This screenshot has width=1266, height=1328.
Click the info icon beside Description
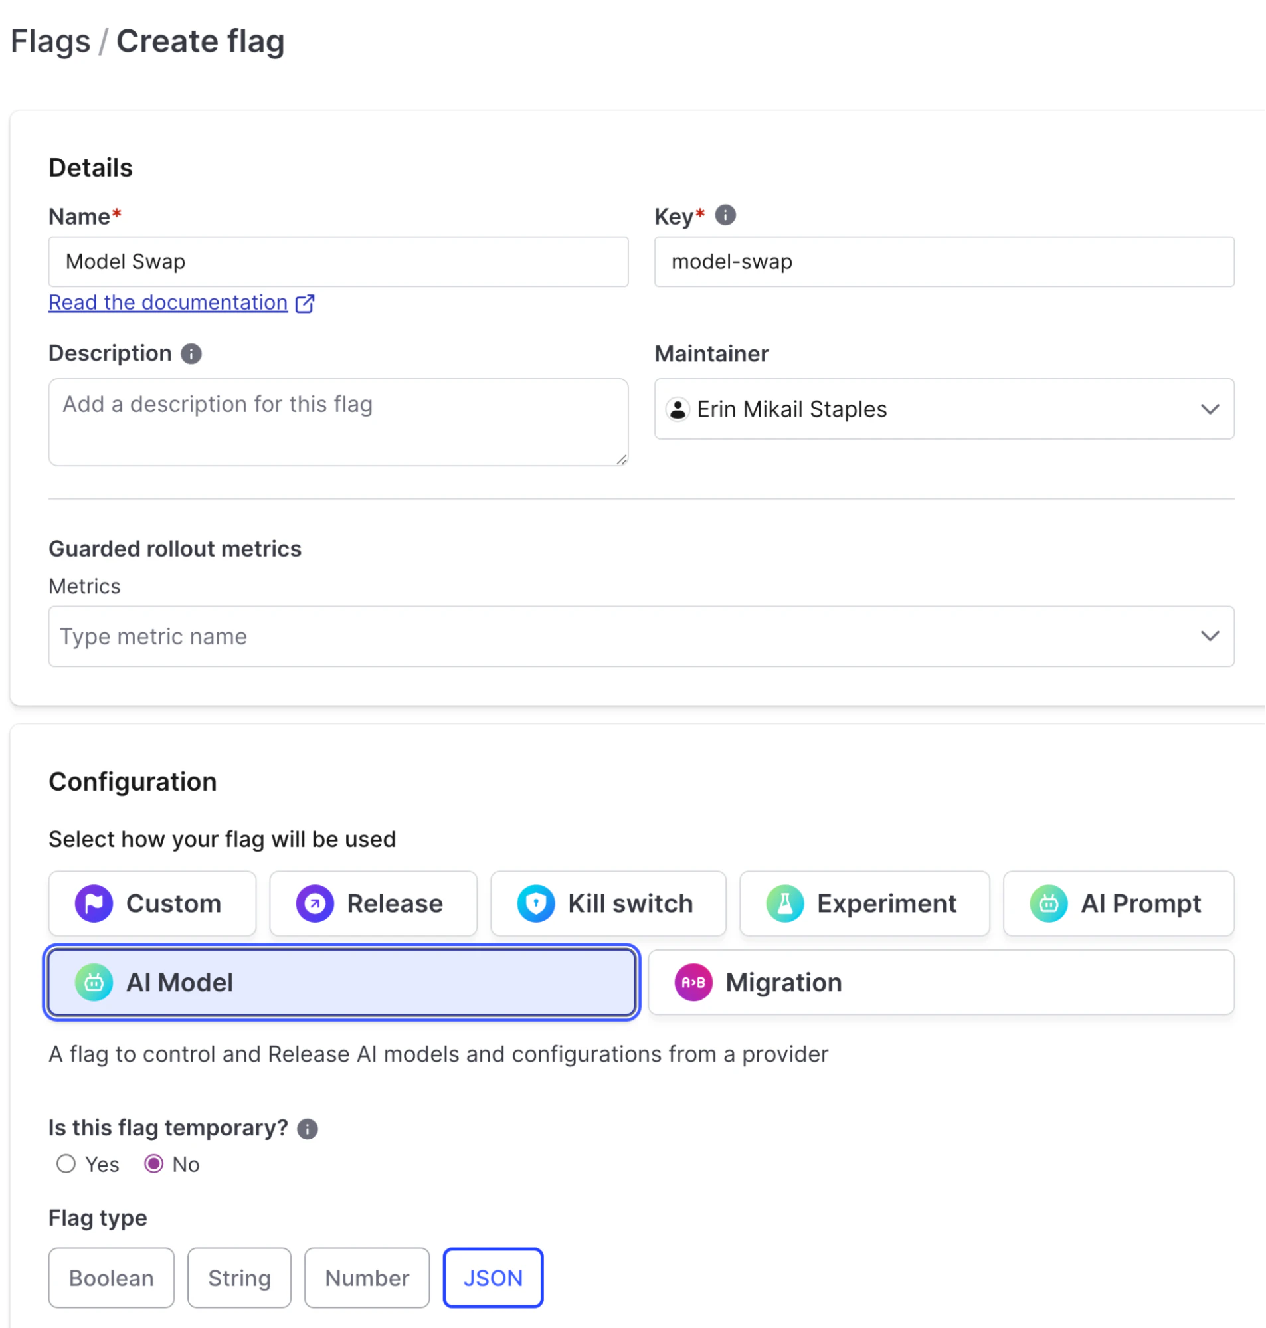tap(191, 353)
